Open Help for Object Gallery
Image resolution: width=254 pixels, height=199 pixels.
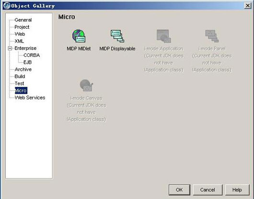click(x=237, y=190)
